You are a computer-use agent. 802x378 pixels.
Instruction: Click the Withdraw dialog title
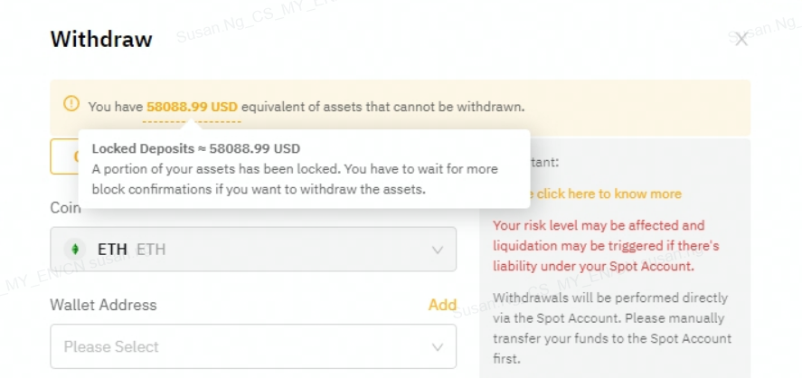pos(101,40)
